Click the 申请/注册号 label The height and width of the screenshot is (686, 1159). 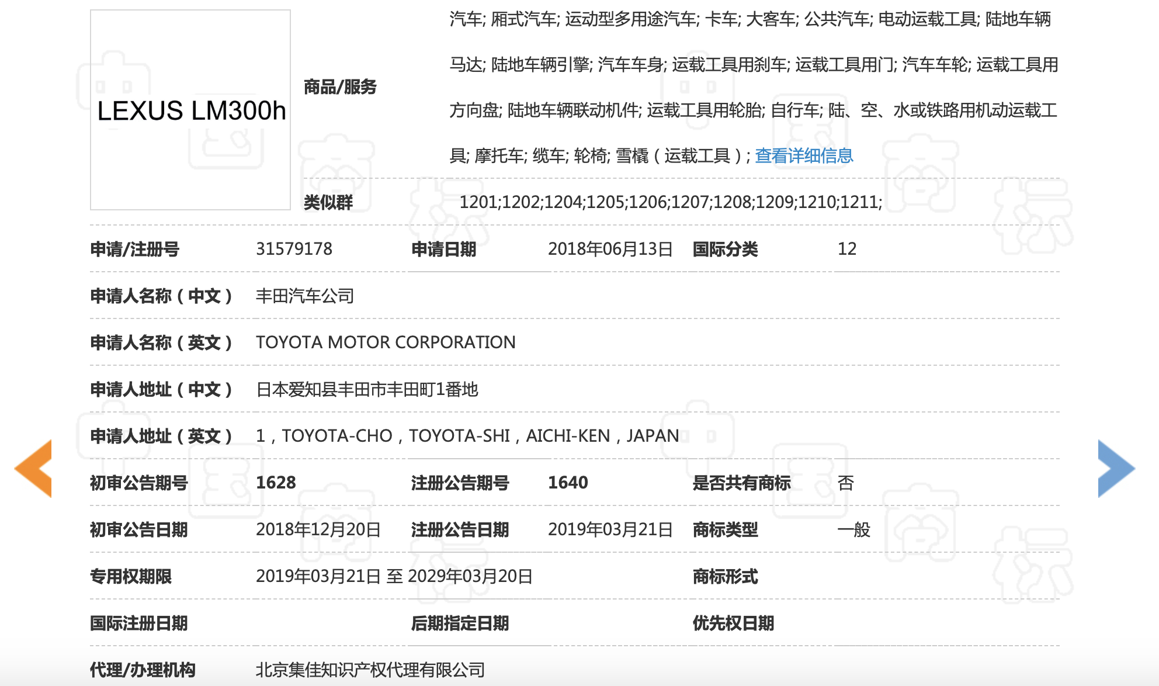pyautogui.click(x=134, y=249)
